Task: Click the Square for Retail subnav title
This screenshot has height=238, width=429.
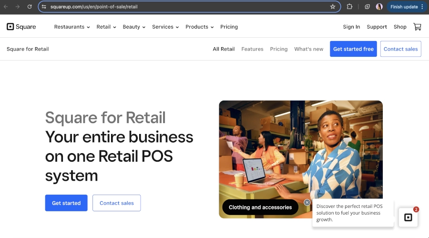Action: click(28, 49)
